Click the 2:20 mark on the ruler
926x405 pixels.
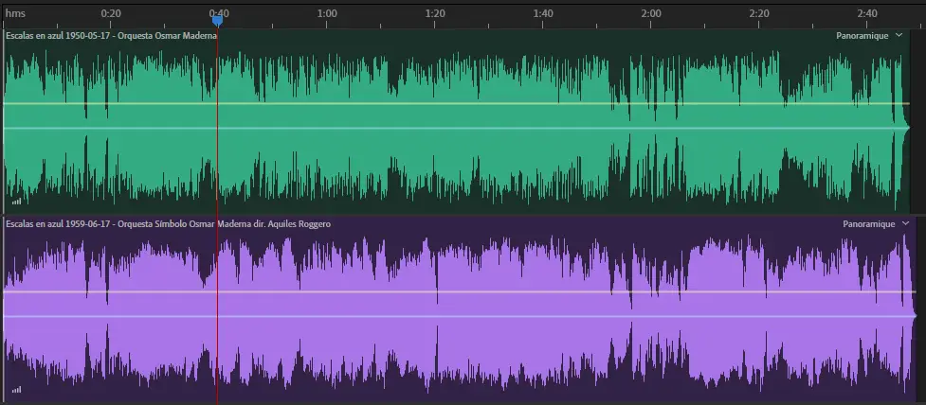[759, 13]
